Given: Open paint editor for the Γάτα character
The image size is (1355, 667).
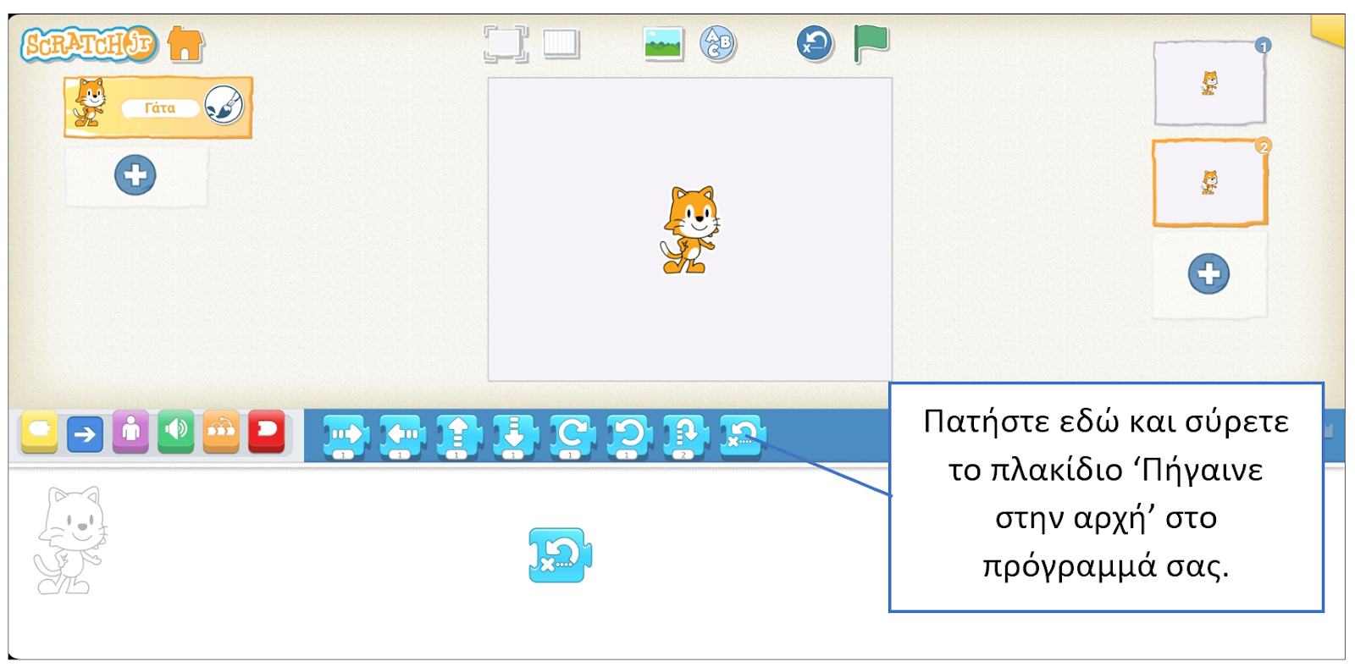Looking at the screenshot, I should (224, 106).
